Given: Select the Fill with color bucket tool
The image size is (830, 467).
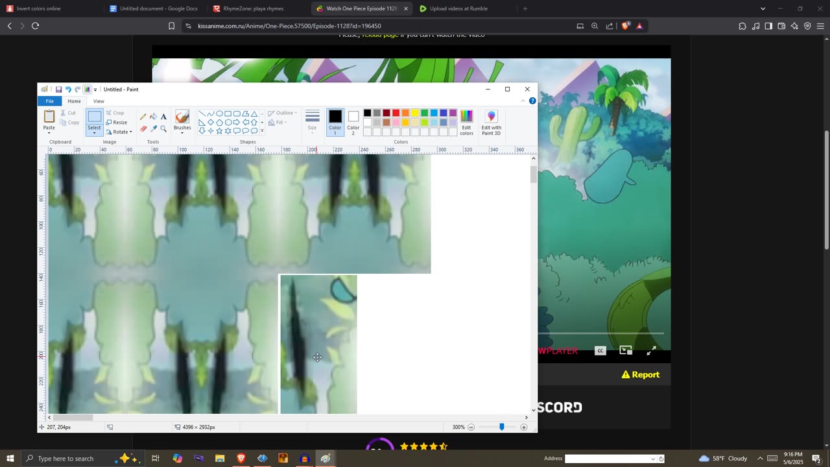Looking at the screenshot, I should pyautogui.click(x=153, y=117).
